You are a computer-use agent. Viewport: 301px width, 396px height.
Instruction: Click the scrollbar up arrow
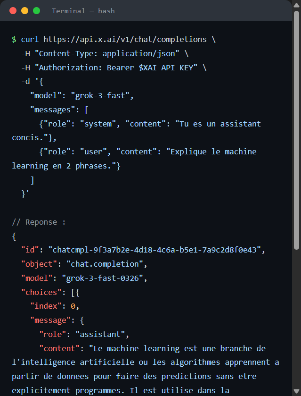pyautogui.click(x=296, y=5)
